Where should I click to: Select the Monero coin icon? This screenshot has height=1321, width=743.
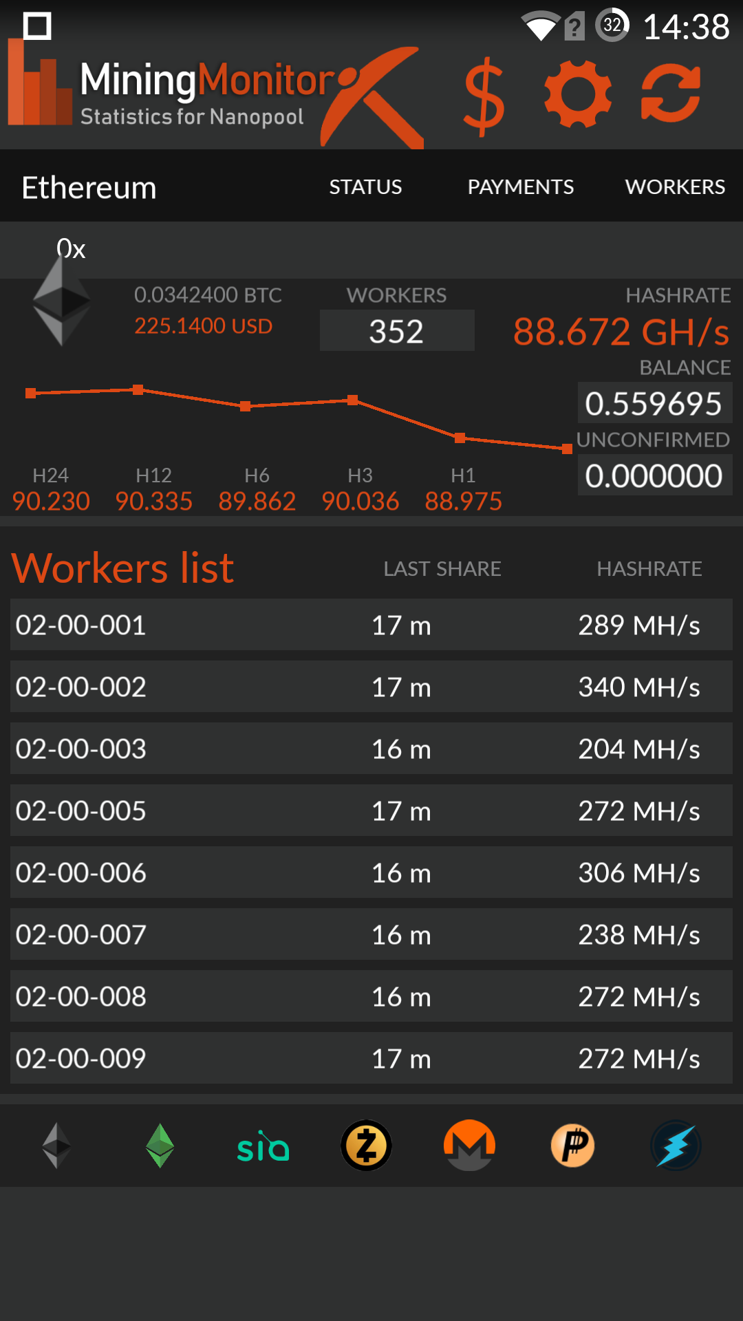[469, 1146]
